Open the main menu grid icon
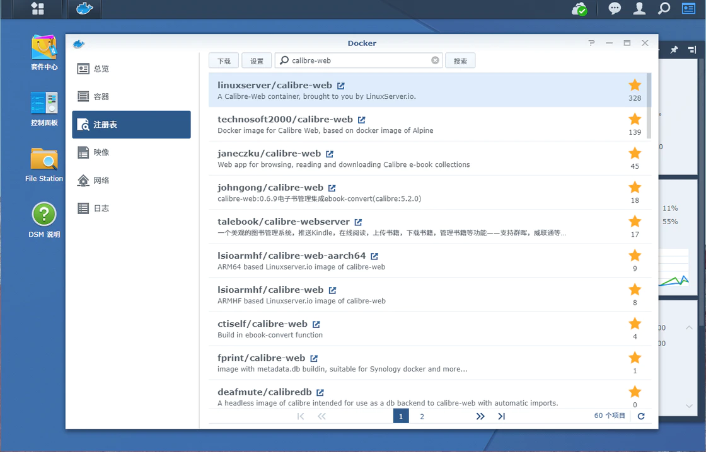 [38, 9]
